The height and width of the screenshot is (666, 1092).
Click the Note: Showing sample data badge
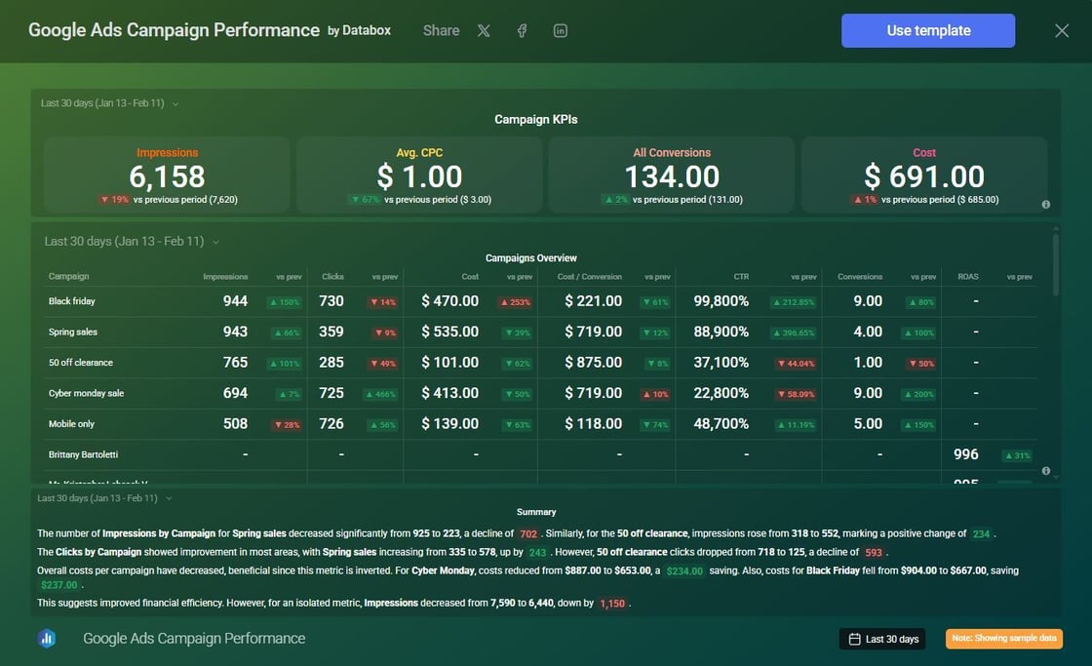coord(1003,639)
